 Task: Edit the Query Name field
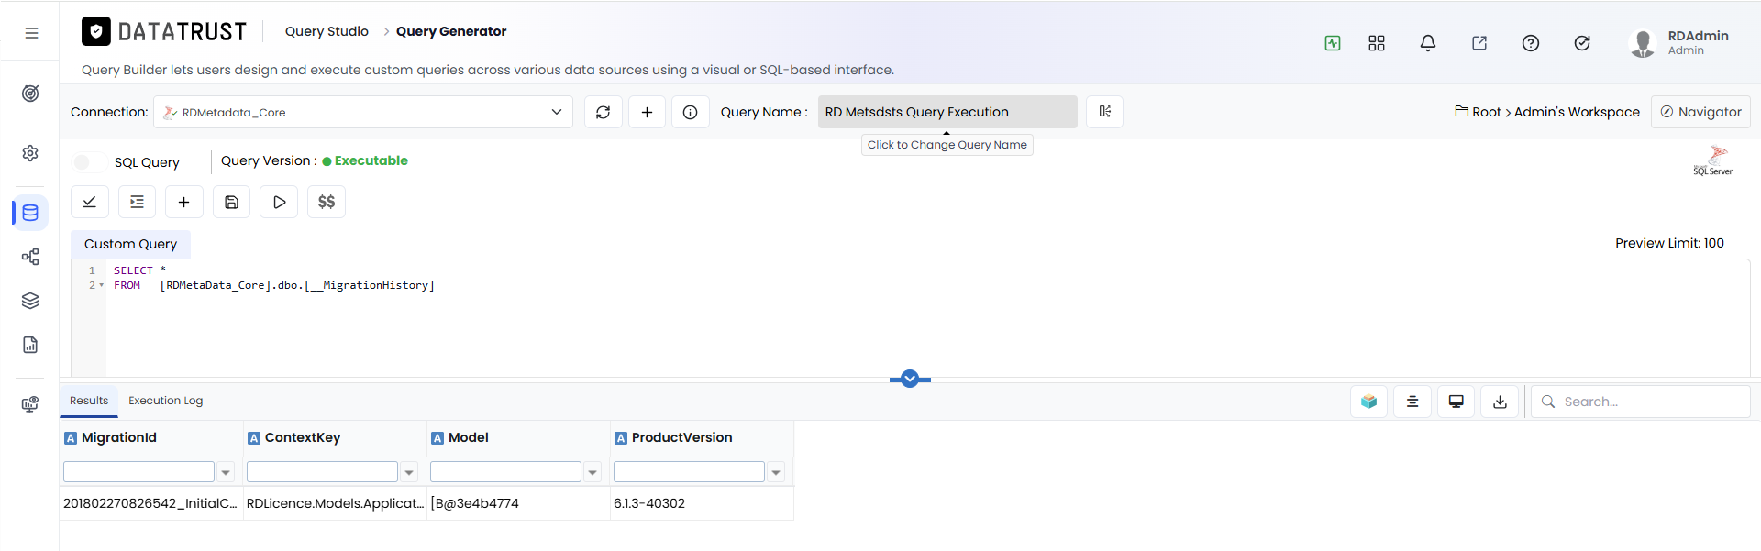click(x=947, y=112)
